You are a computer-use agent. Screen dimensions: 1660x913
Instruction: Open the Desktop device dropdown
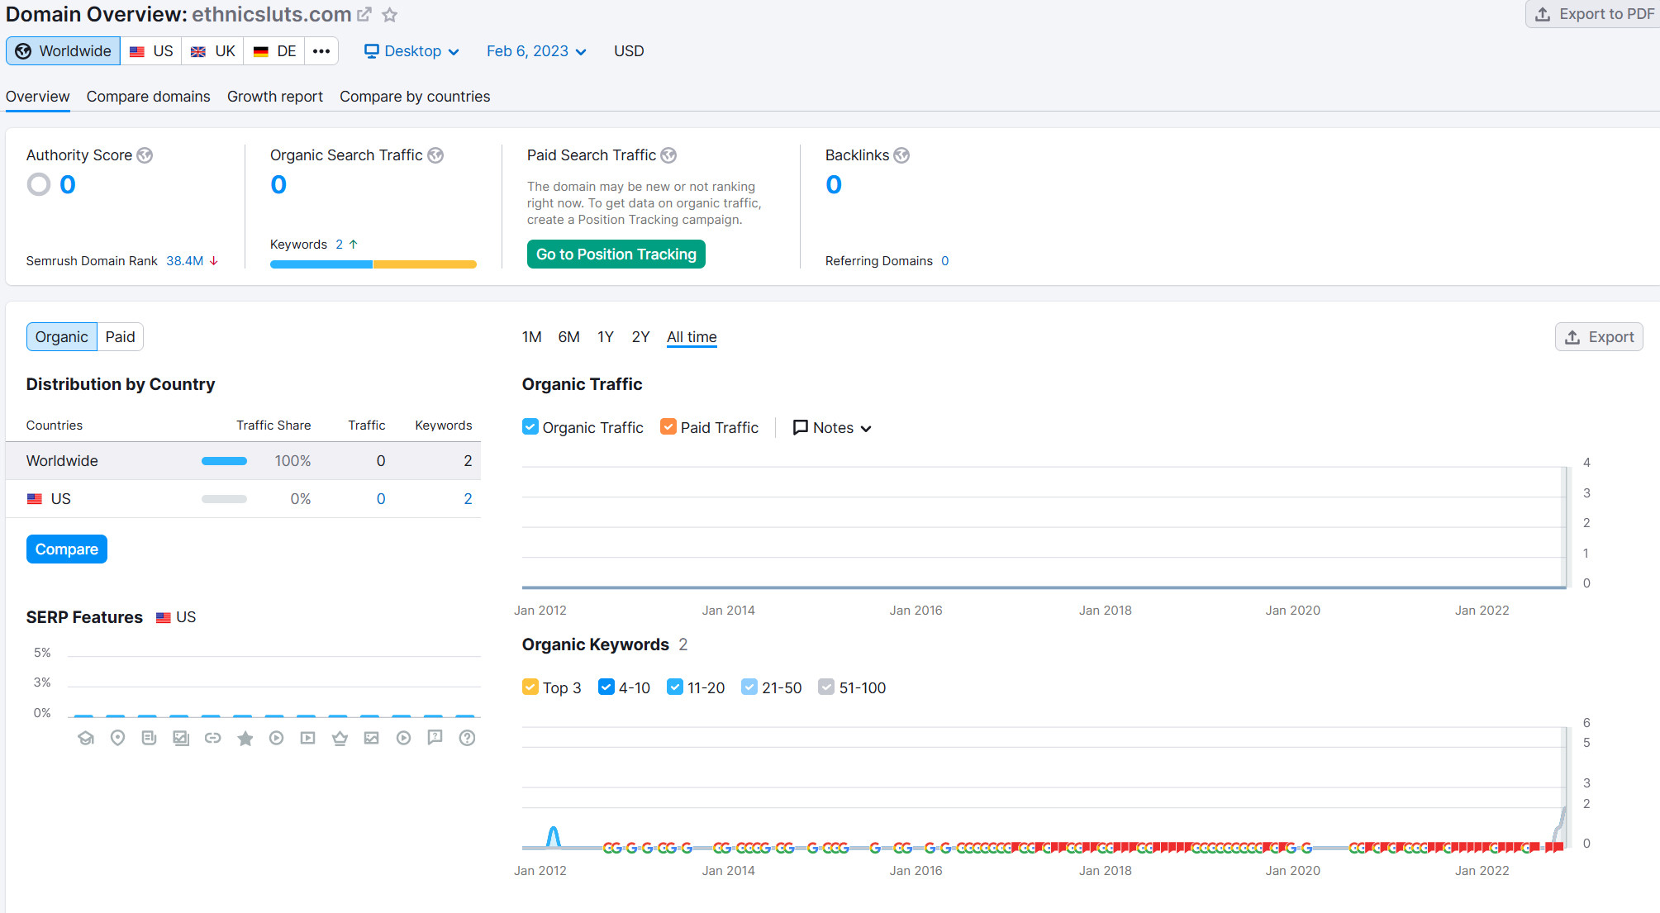point(411,51)
